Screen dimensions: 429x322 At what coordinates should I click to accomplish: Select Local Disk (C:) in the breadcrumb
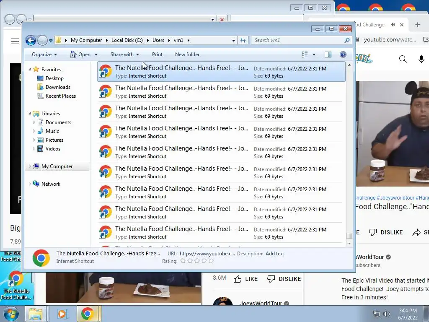click(x=127, y=40)
